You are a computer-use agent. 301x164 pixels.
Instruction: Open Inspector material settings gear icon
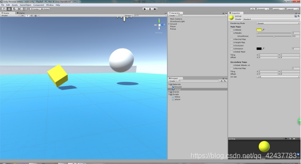tap(298, 16)
